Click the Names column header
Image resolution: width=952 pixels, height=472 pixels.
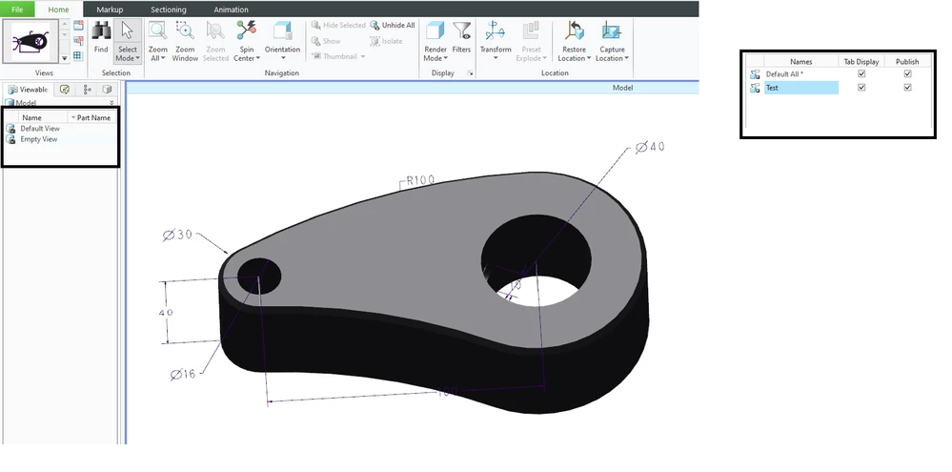tap(800, 61)
